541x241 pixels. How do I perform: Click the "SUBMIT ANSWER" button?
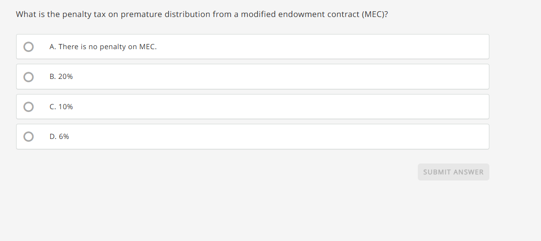pyautogui.click(x=453, y=172)
